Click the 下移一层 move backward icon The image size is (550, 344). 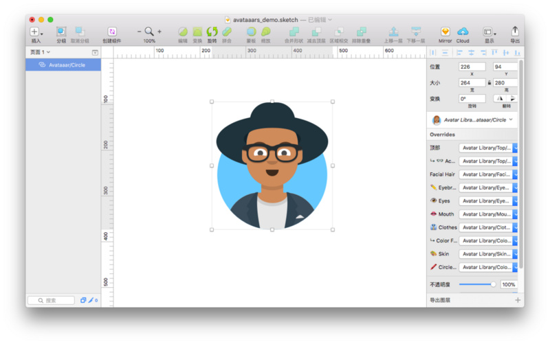tap(416, 32)
